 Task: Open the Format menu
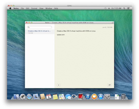click(x=34, y=8)
